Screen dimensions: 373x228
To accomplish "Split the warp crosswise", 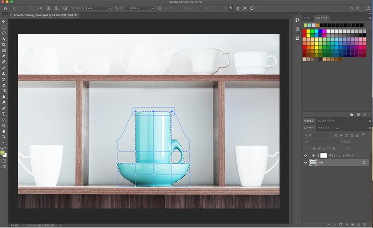I will (48, 8).
